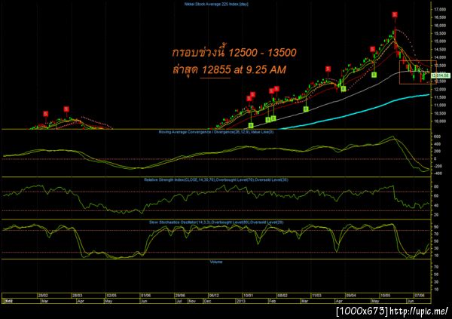Click the 10/05 date label
This screenshot has height=319, width=452.
(x=385, y=296)
